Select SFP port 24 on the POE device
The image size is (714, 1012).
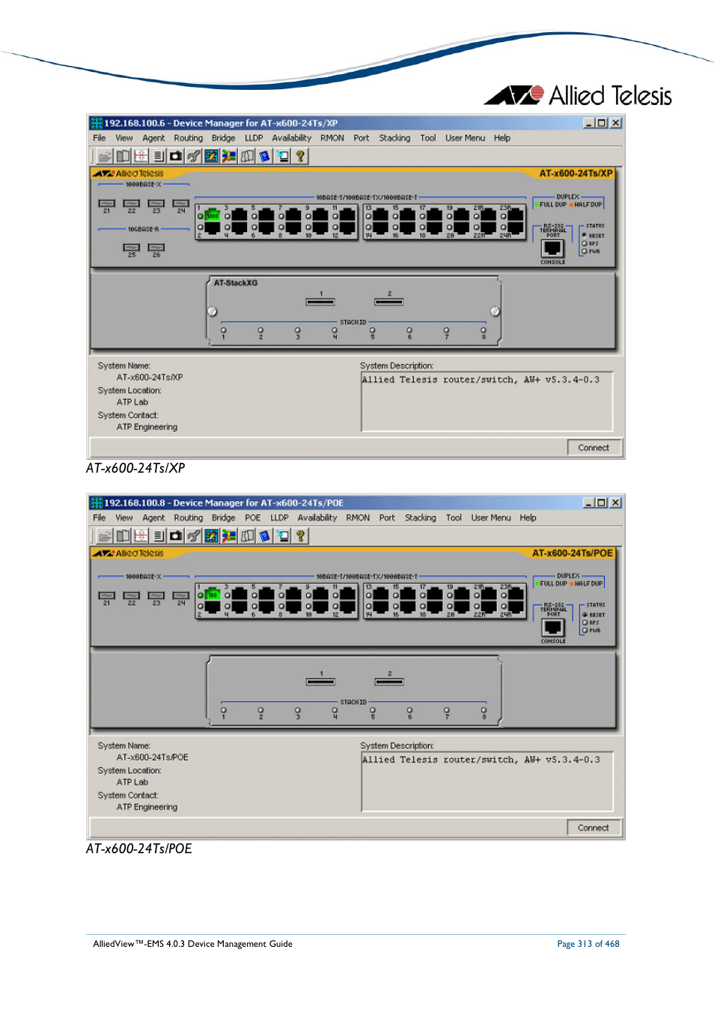tap(181, 596)
